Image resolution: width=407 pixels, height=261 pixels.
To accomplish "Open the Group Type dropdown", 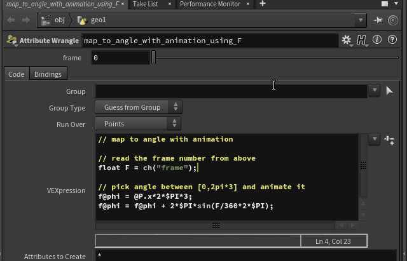I will tap(139, 107).
